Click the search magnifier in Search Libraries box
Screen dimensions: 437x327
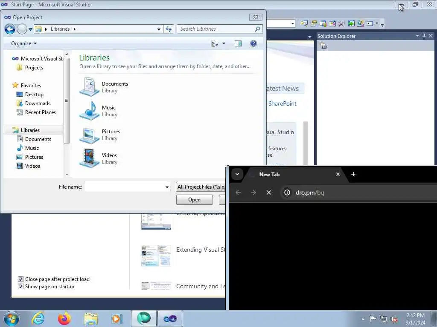(257, 29)
